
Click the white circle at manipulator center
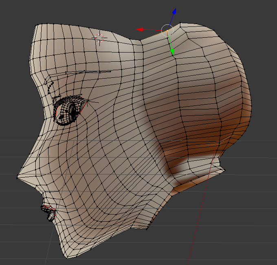click(x=167, y=31)
